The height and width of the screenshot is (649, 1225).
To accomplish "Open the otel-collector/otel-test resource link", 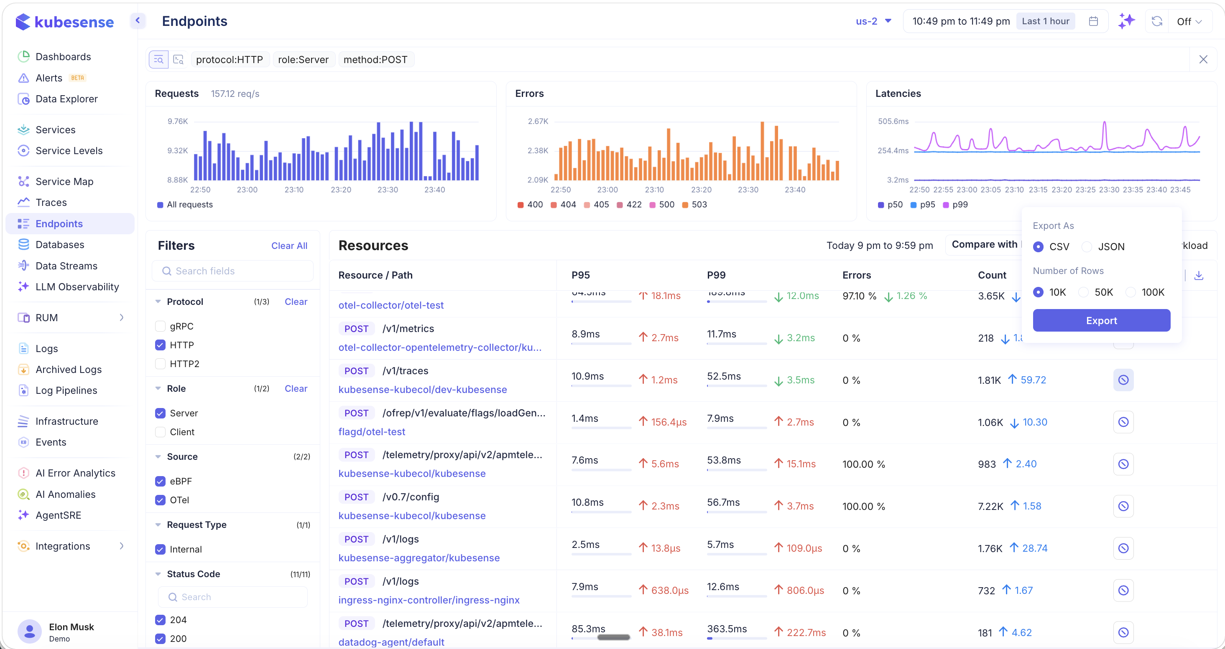I will tap(391, 304).
